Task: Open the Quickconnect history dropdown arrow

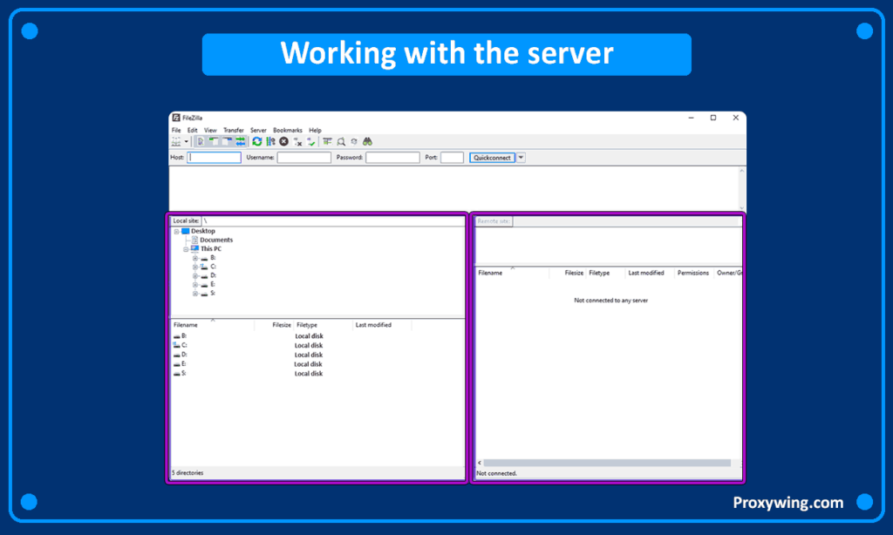Action: tap(521, 158)
